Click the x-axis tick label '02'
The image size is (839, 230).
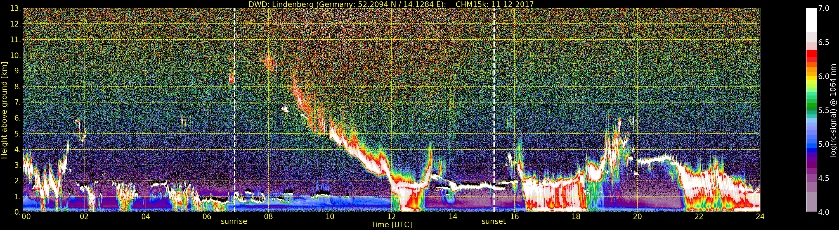(84, 217)
